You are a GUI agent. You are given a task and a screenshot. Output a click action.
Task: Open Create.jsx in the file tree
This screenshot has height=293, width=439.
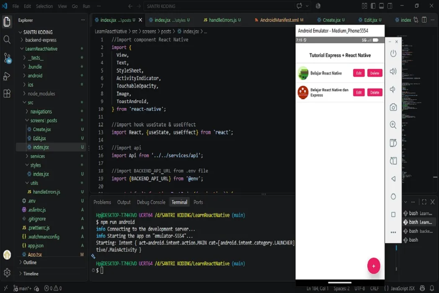click(42, 129)
